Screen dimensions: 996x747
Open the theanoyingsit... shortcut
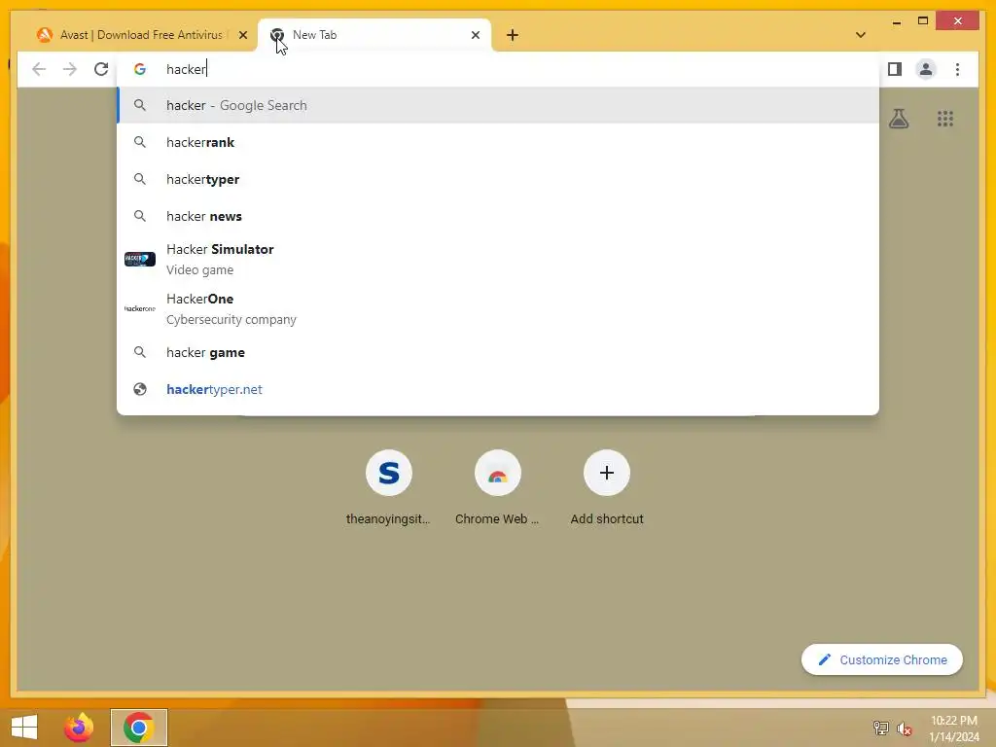389,488
